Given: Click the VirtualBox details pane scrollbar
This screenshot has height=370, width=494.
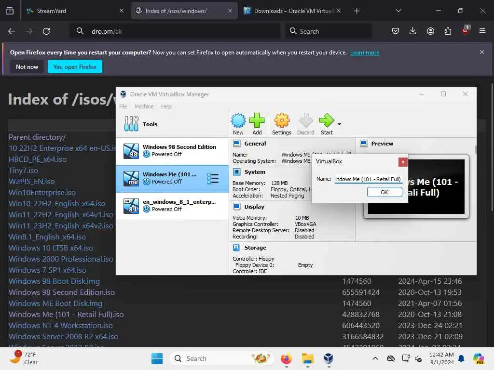Looking at the screenshot, I should pyautogui.click(x=475, y=150).
